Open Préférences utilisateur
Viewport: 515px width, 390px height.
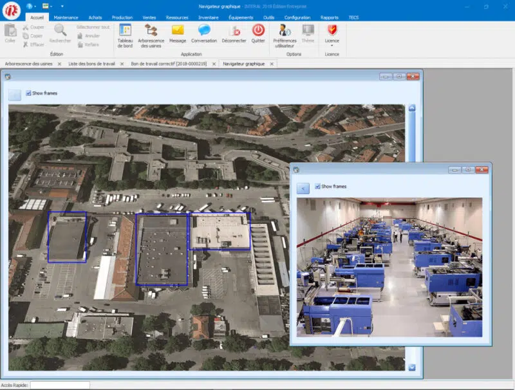coord(285,35)
